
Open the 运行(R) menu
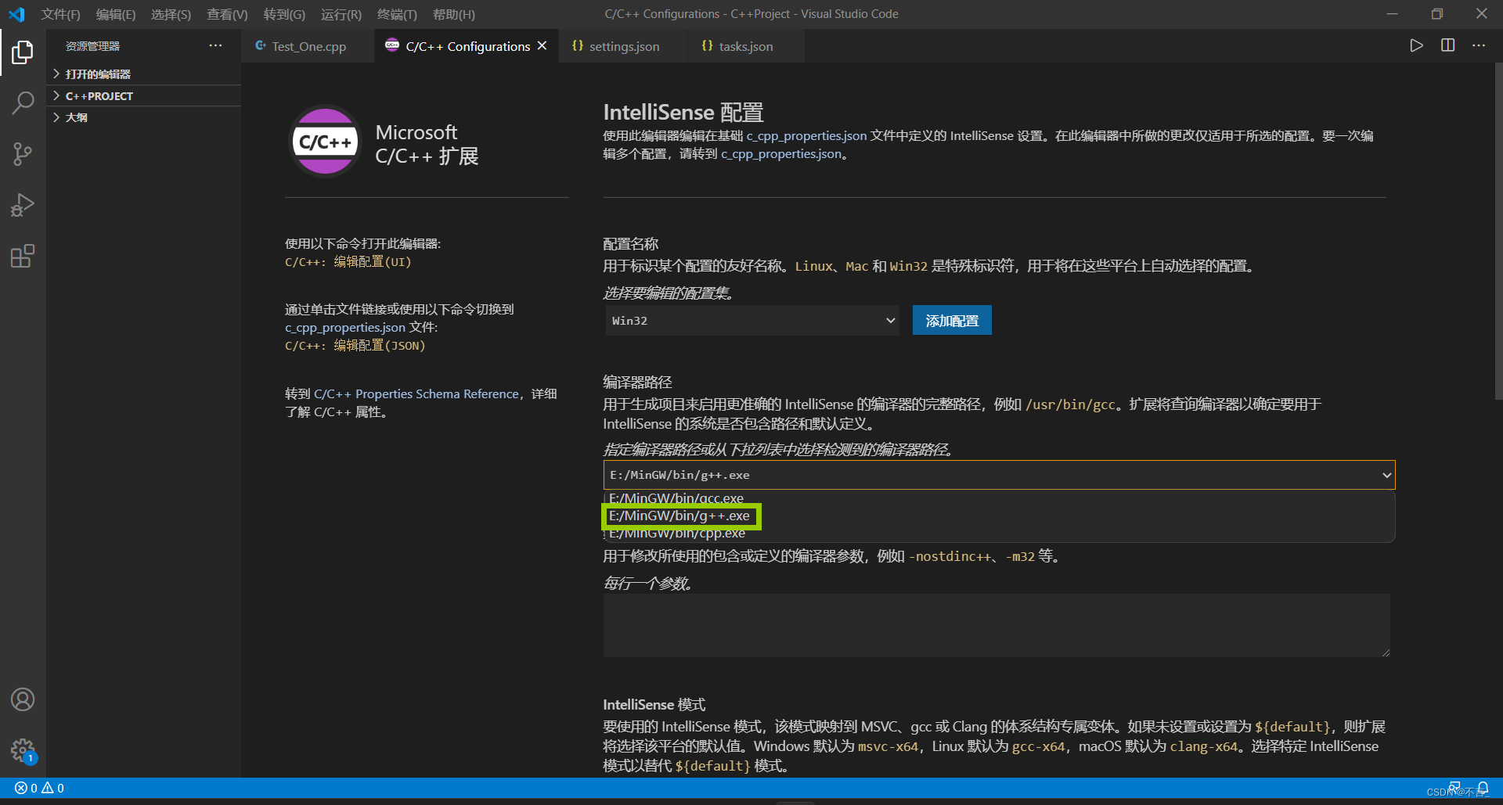(x=341, y=14)
